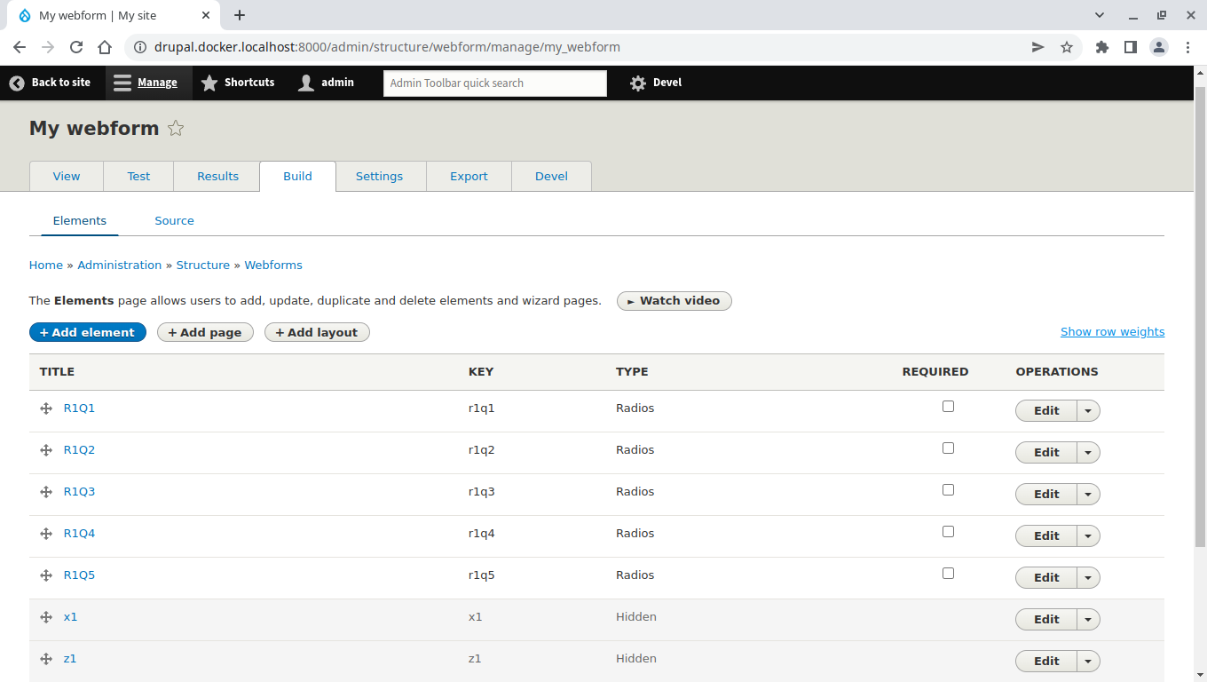Click the drag handle for R1Q4 row
This screenshot has height=682, width=1207.
point(46,534)
